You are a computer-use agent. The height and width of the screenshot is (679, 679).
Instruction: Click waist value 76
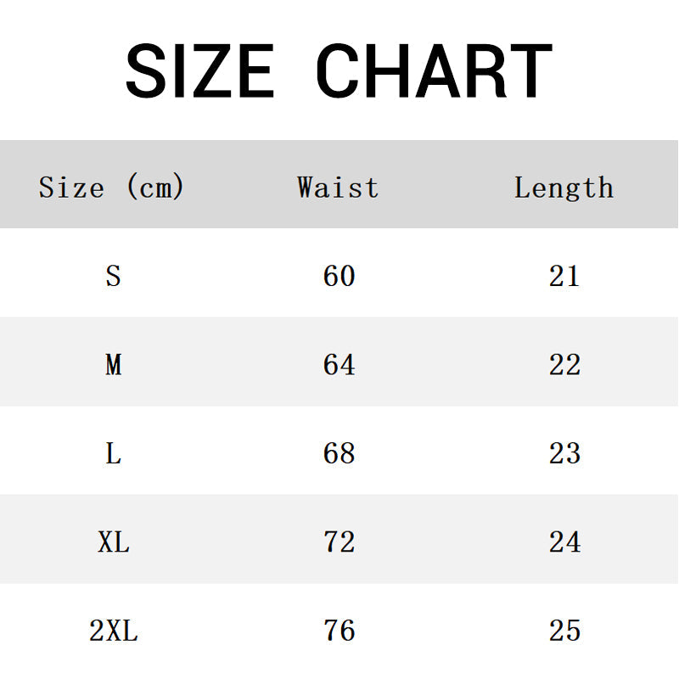339,631
